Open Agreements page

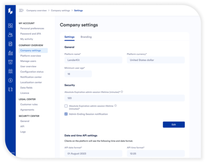pyautogui.click(x=27, y=110)
